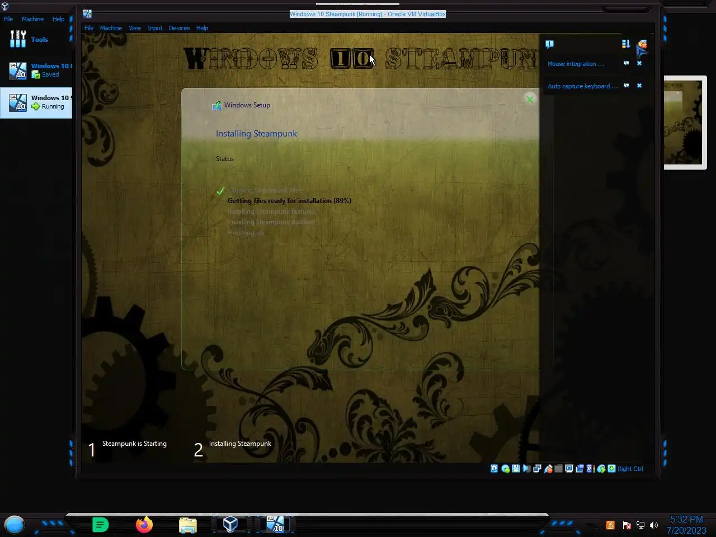Toggle notification ordering with the sort icon

[x=625, y=44]
